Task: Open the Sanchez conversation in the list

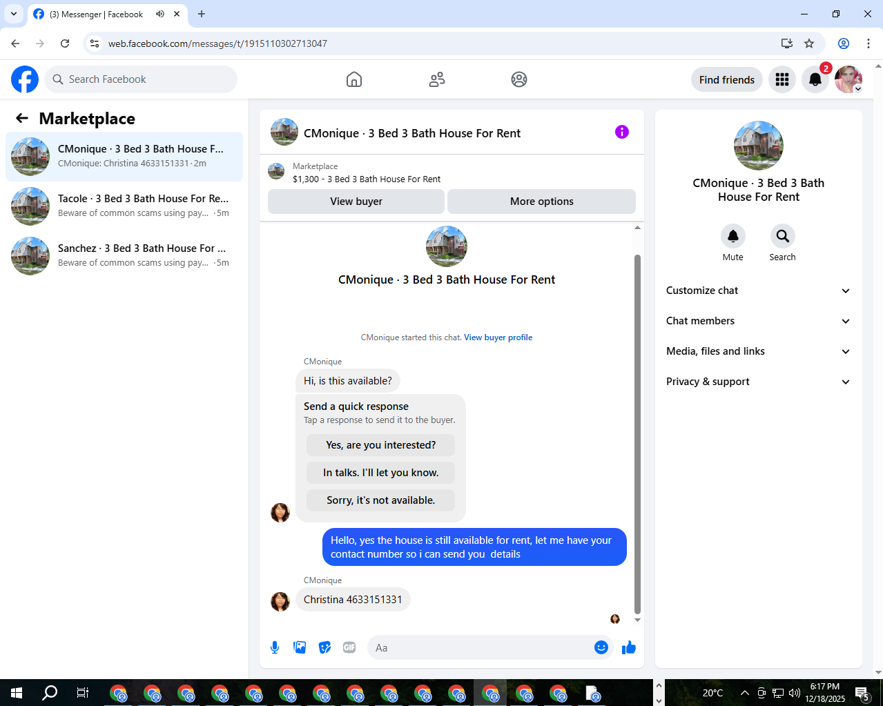Action: coord(124,256)
